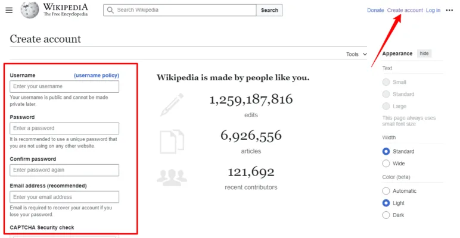This screenshot has height=238, width=460.
Task: Choose Automatic color mode
Action: pyautogui.click(x=386, y=191)
